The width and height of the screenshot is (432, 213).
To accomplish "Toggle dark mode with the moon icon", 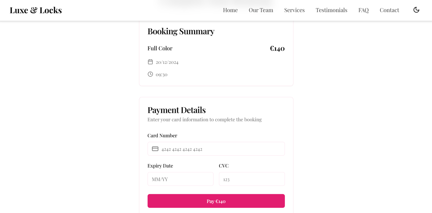I will (x=416, y=10).
